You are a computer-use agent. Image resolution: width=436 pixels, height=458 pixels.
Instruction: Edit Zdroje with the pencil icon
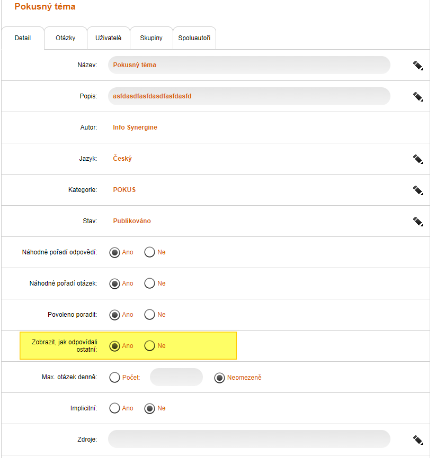[x=418, y=439]
